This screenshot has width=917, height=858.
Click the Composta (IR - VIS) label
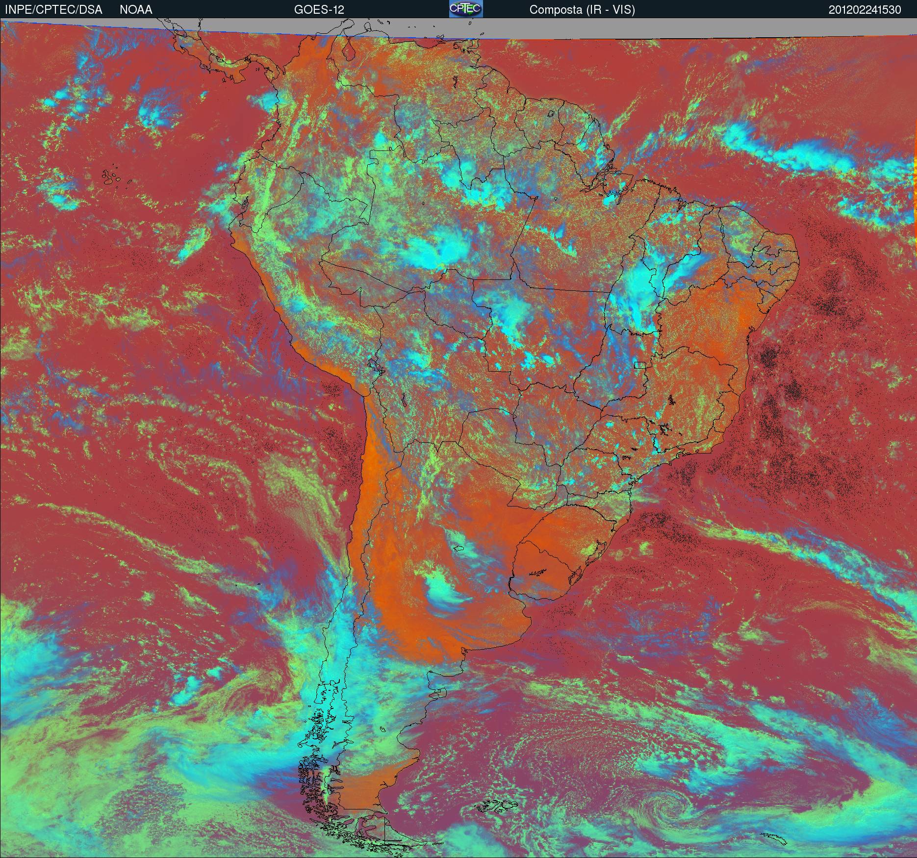point(582,10)
